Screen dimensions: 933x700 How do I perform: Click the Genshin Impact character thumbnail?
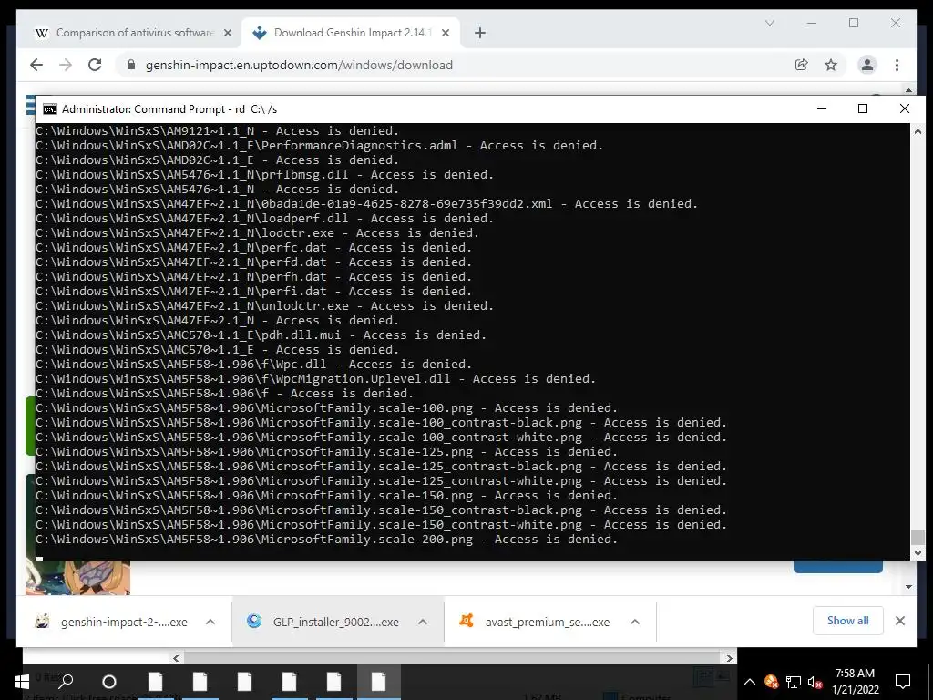coord(78,577)
